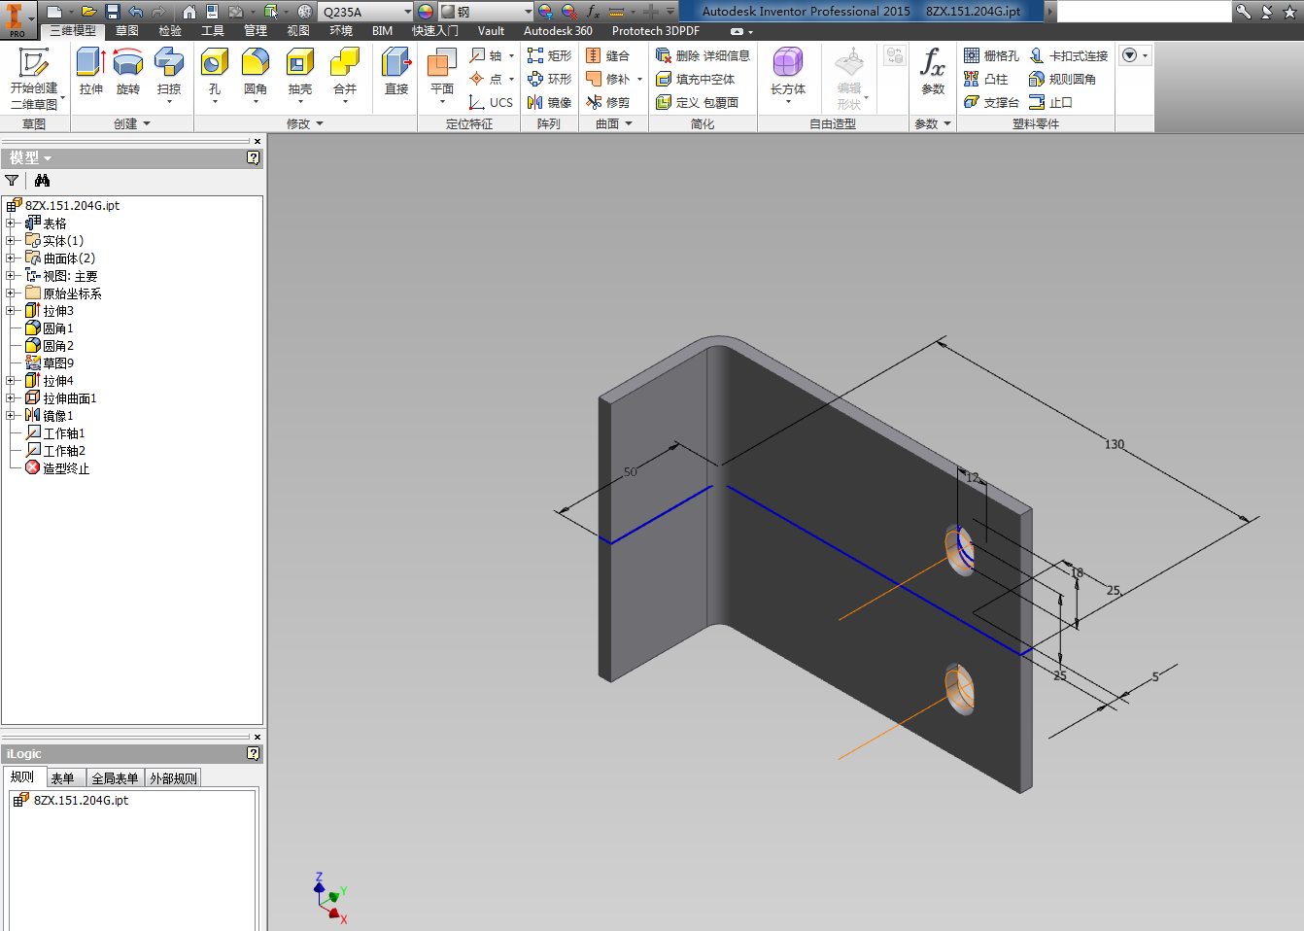
Task: Select the Rest (支撑台) tool
Action: (x=991, y=102)
